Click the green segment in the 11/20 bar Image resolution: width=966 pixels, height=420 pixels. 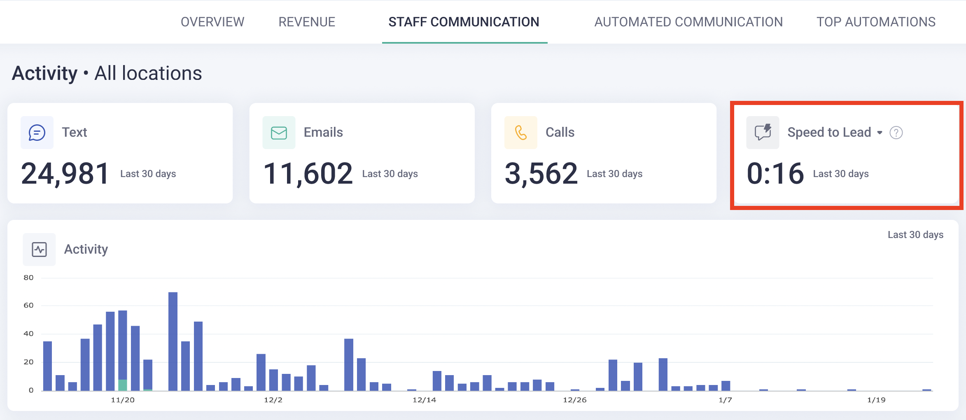[123, 385]
